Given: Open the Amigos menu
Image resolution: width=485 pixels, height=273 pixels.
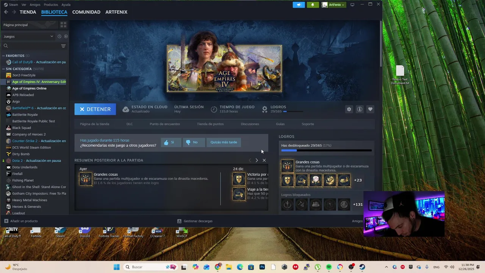Looking at the screenshot, I should click(x=35, y=5).
